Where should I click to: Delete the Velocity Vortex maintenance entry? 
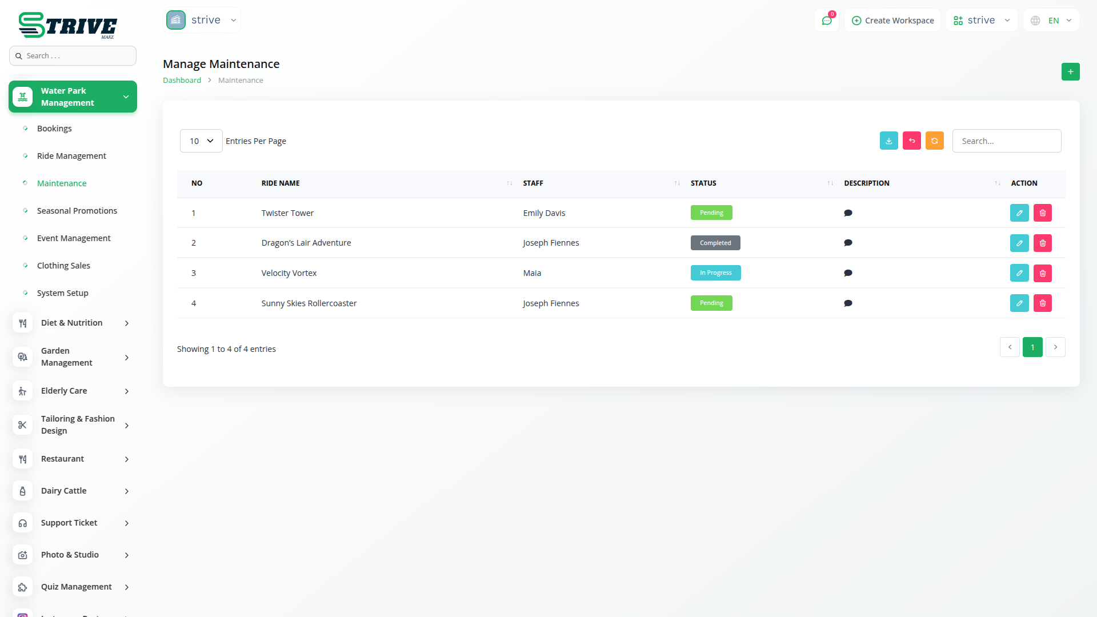pyautogui.click(x=1042, y=273)
